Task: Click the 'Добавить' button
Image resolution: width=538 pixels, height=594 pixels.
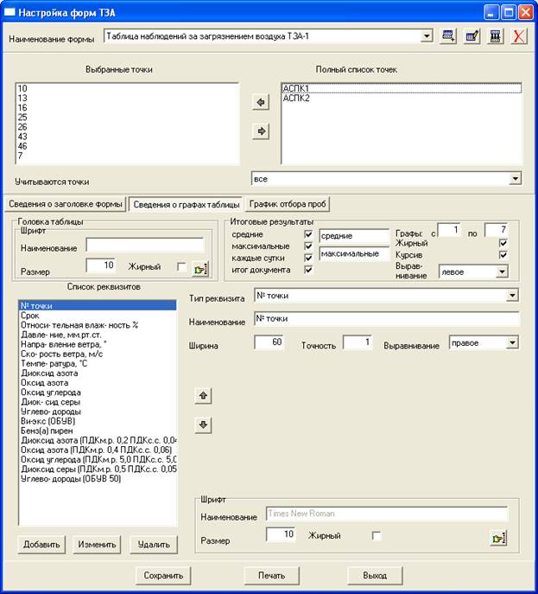Action: coord(40,545)
